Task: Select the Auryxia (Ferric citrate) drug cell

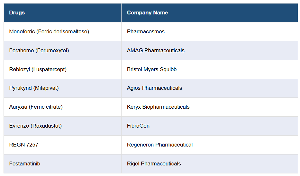Action: coord(36,107)
